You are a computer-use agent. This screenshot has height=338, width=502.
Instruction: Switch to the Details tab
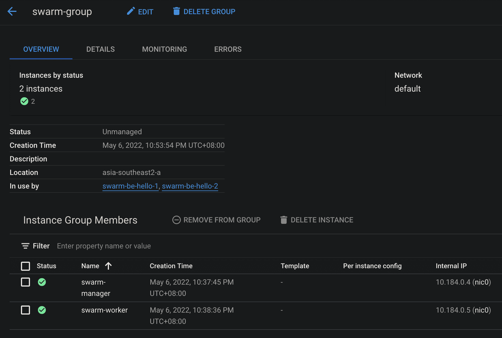coord(100,49)
